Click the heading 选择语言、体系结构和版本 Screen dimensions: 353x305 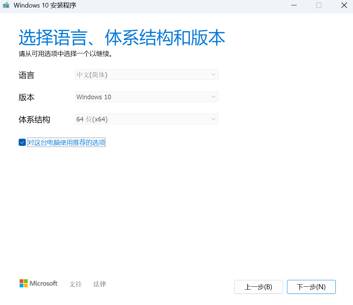point(122,38)
